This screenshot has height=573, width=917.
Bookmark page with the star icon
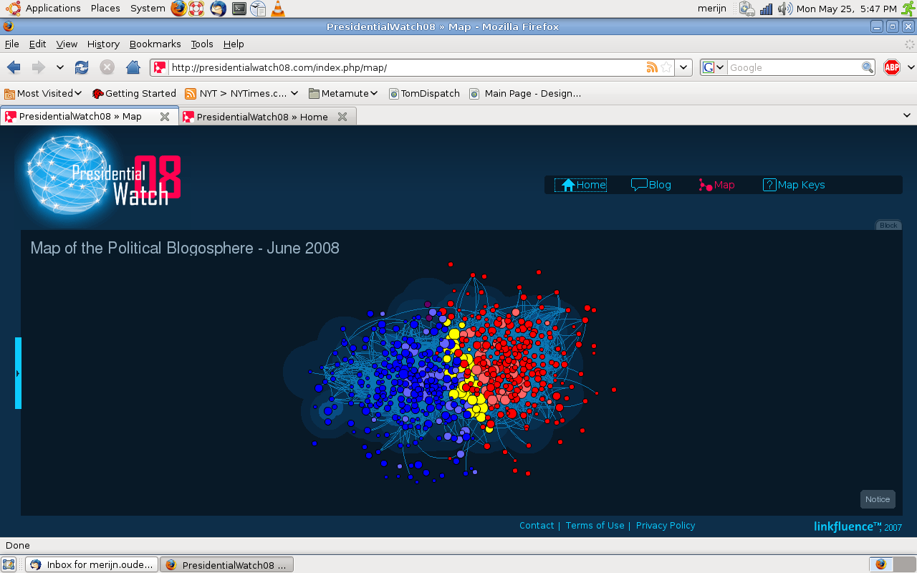pos(666,67)
